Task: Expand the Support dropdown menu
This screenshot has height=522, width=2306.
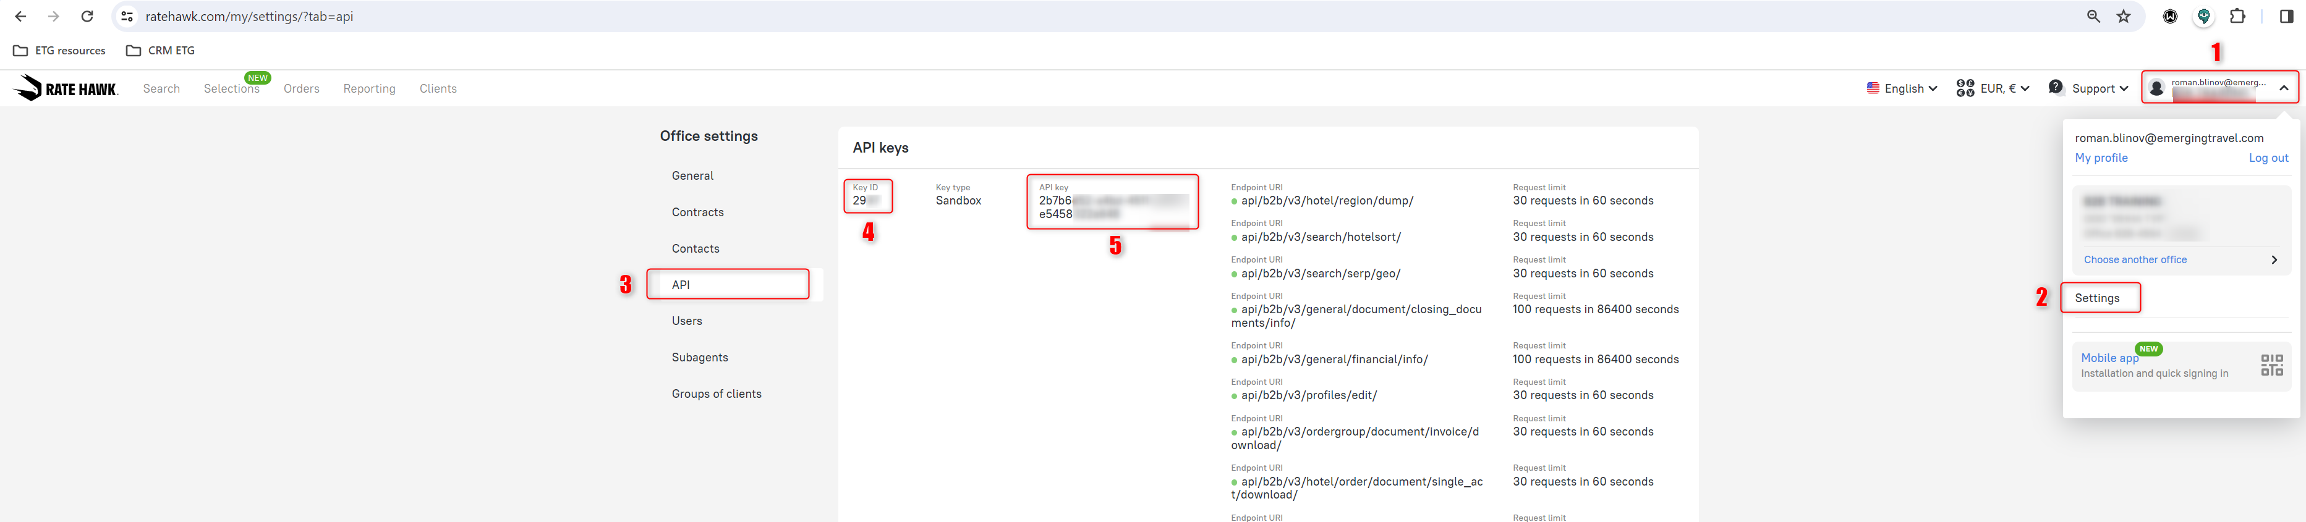Action: [x=2088, y=88]
